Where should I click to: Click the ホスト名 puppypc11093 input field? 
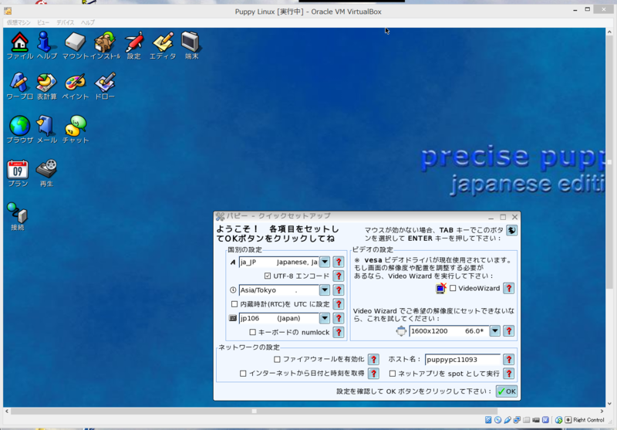click(x=463, y=360)
